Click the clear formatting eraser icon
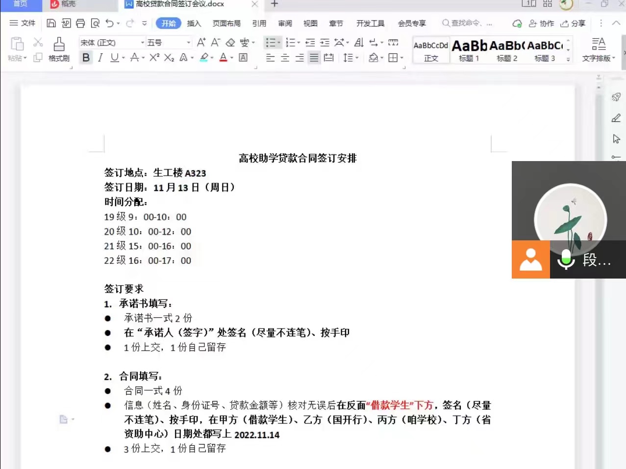The image size is (626, 469). [x=230, y=43]
